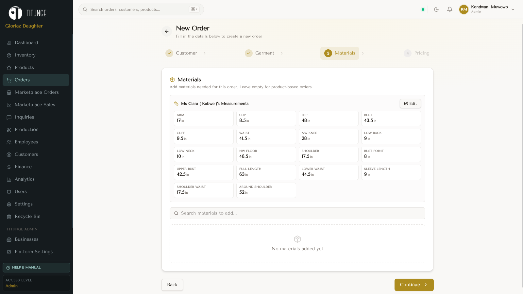
Task: Edit Ms Clara's measurements
Action: coord(410,104)
